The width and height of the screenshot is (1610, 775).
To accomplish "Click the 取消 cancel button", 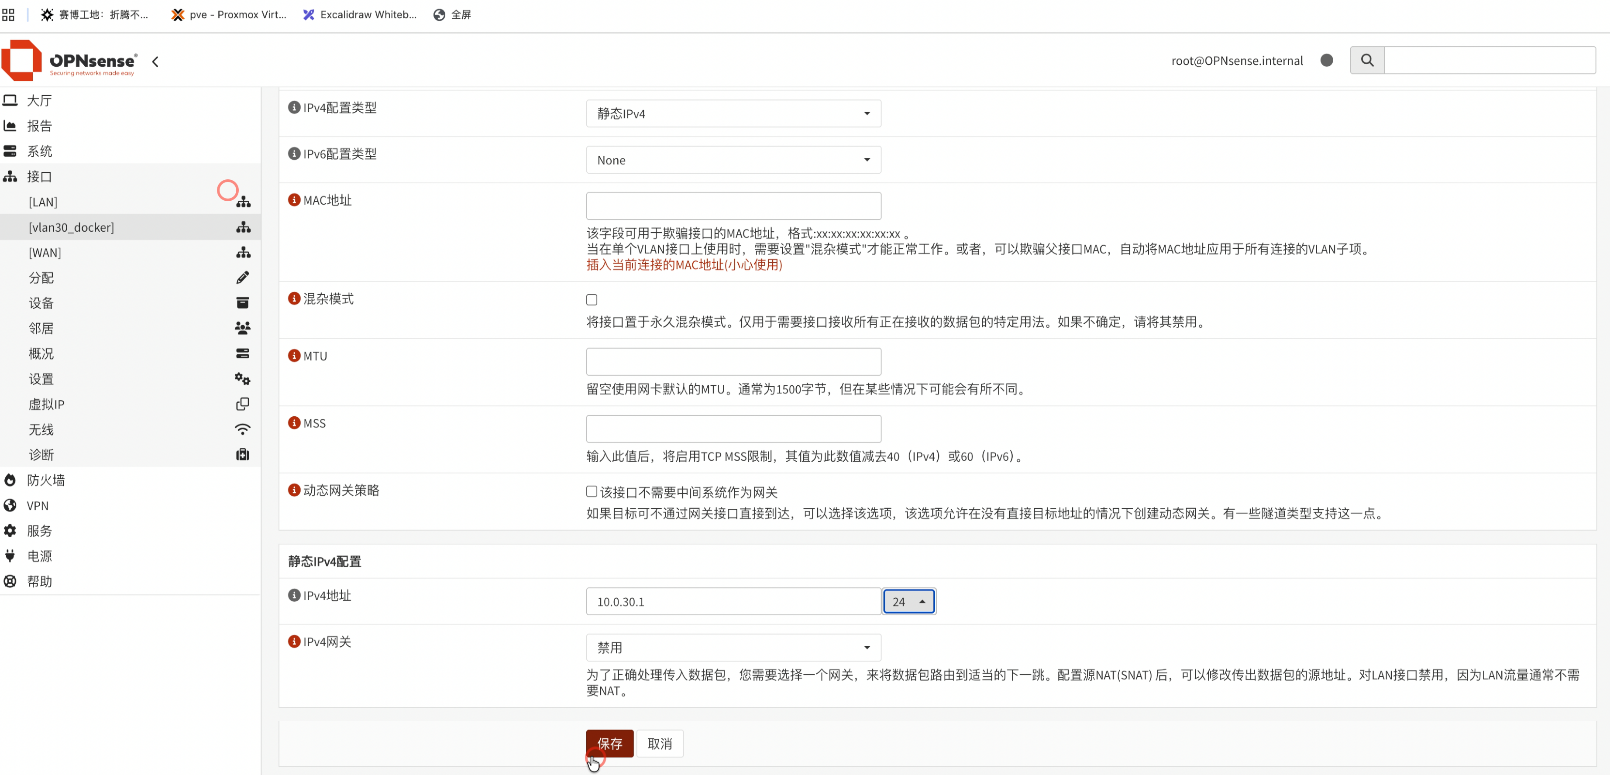I will click(659, 743).
